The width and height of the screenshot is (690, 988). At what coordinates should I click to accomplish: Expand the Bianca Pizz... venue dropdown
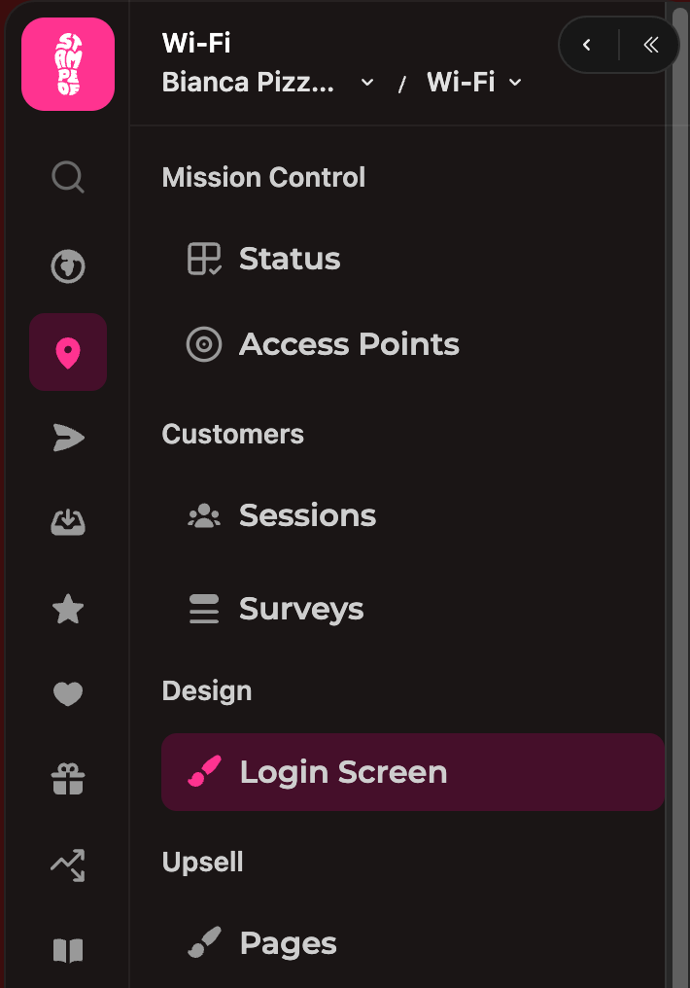pos(268,83)
